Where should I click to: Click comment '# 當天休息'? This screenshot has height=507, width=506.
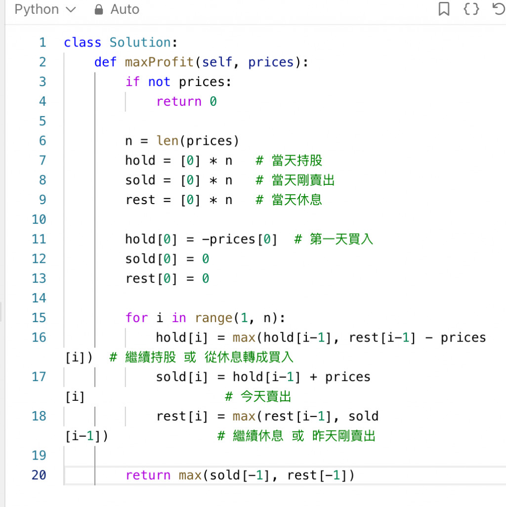(x=289, y=200)
